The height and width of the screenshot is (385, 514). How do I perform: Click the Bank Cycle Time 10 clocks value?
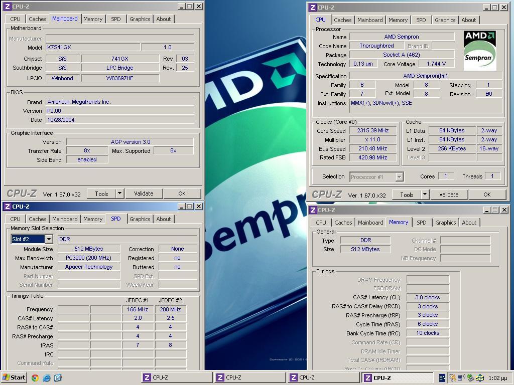pyautogui.click(x=428, y=333)
